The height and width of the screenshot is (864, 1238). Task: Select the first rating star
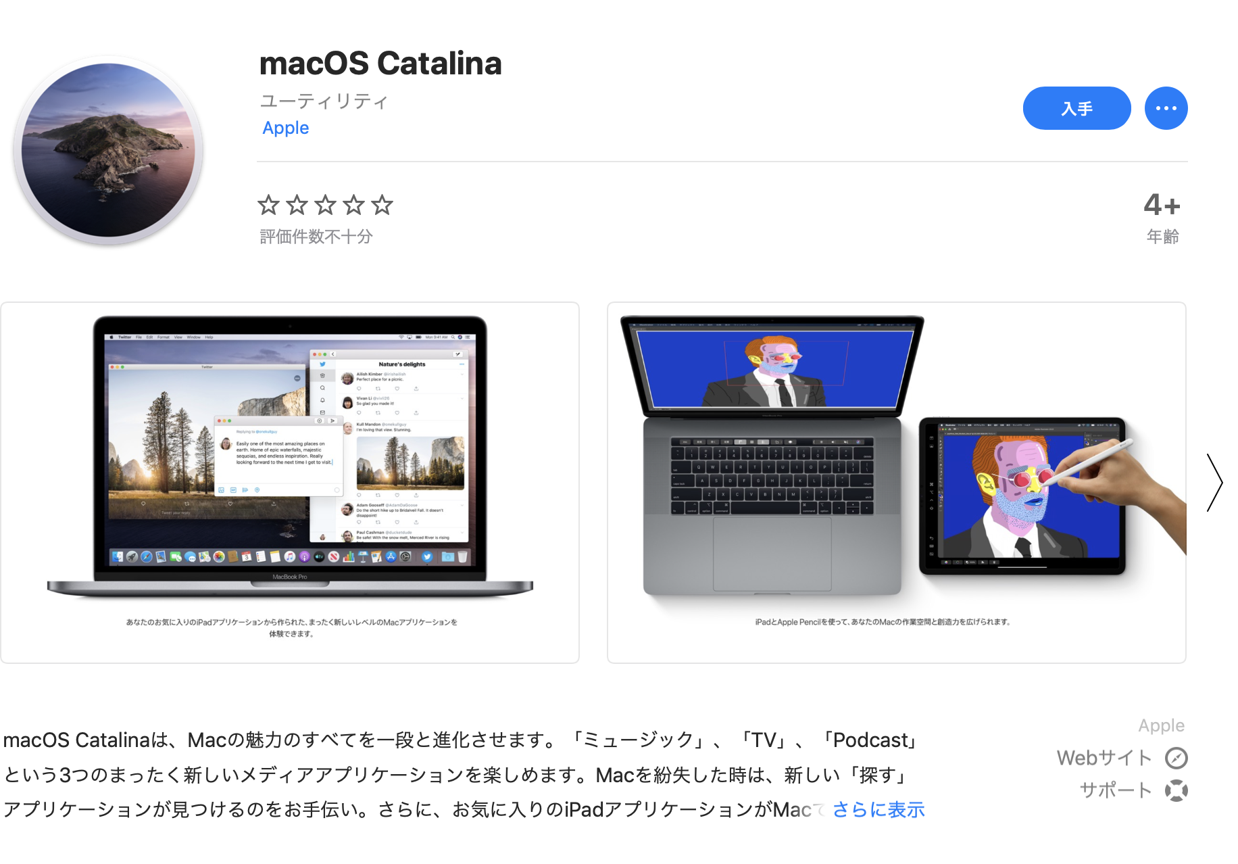pos(268,204)
